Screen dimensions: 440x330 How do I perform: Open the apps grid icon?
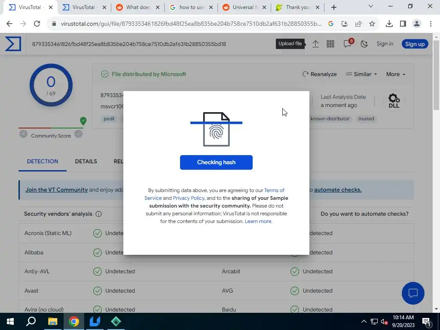click(x=330, y=44)
